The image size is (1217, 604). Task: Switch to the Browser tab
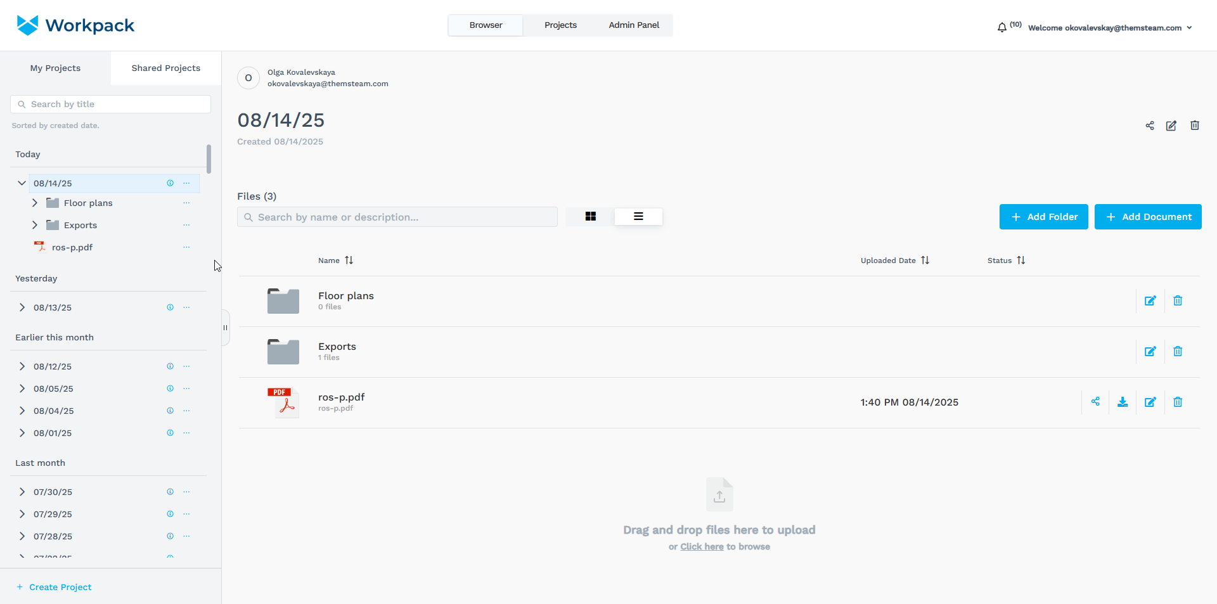486,25
